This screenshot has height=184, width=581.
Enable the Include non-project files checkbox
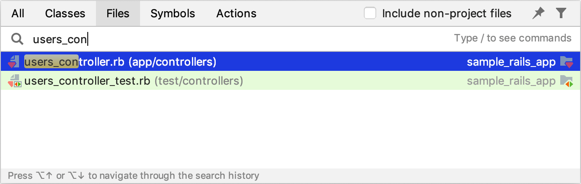[370, 13]
